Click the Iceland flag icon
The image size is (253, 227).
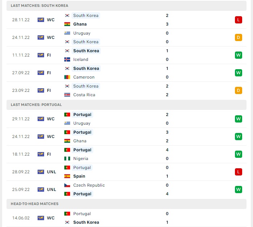coord(67,59)
